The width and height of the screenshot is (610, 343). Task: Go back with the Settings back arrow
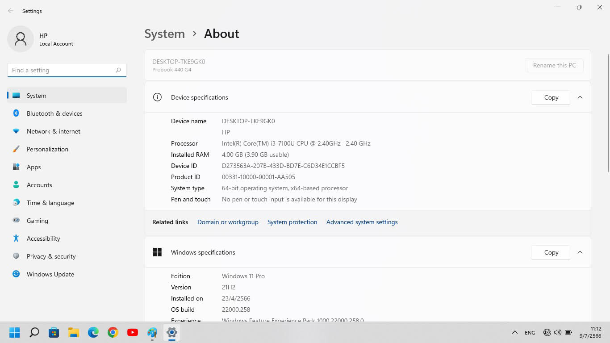(x=11, y=11)
